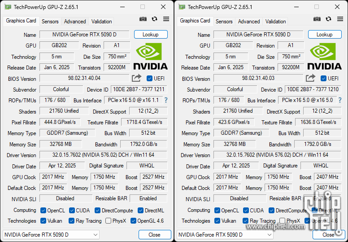
Task: Click Lookup button in right window
Action: click(x=325, y=35)
